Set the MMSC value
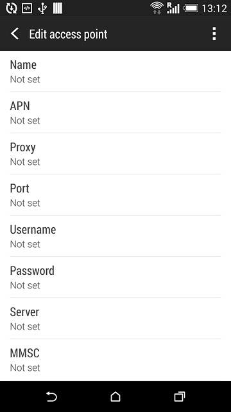The image size is (231, 412). [116, 360]
